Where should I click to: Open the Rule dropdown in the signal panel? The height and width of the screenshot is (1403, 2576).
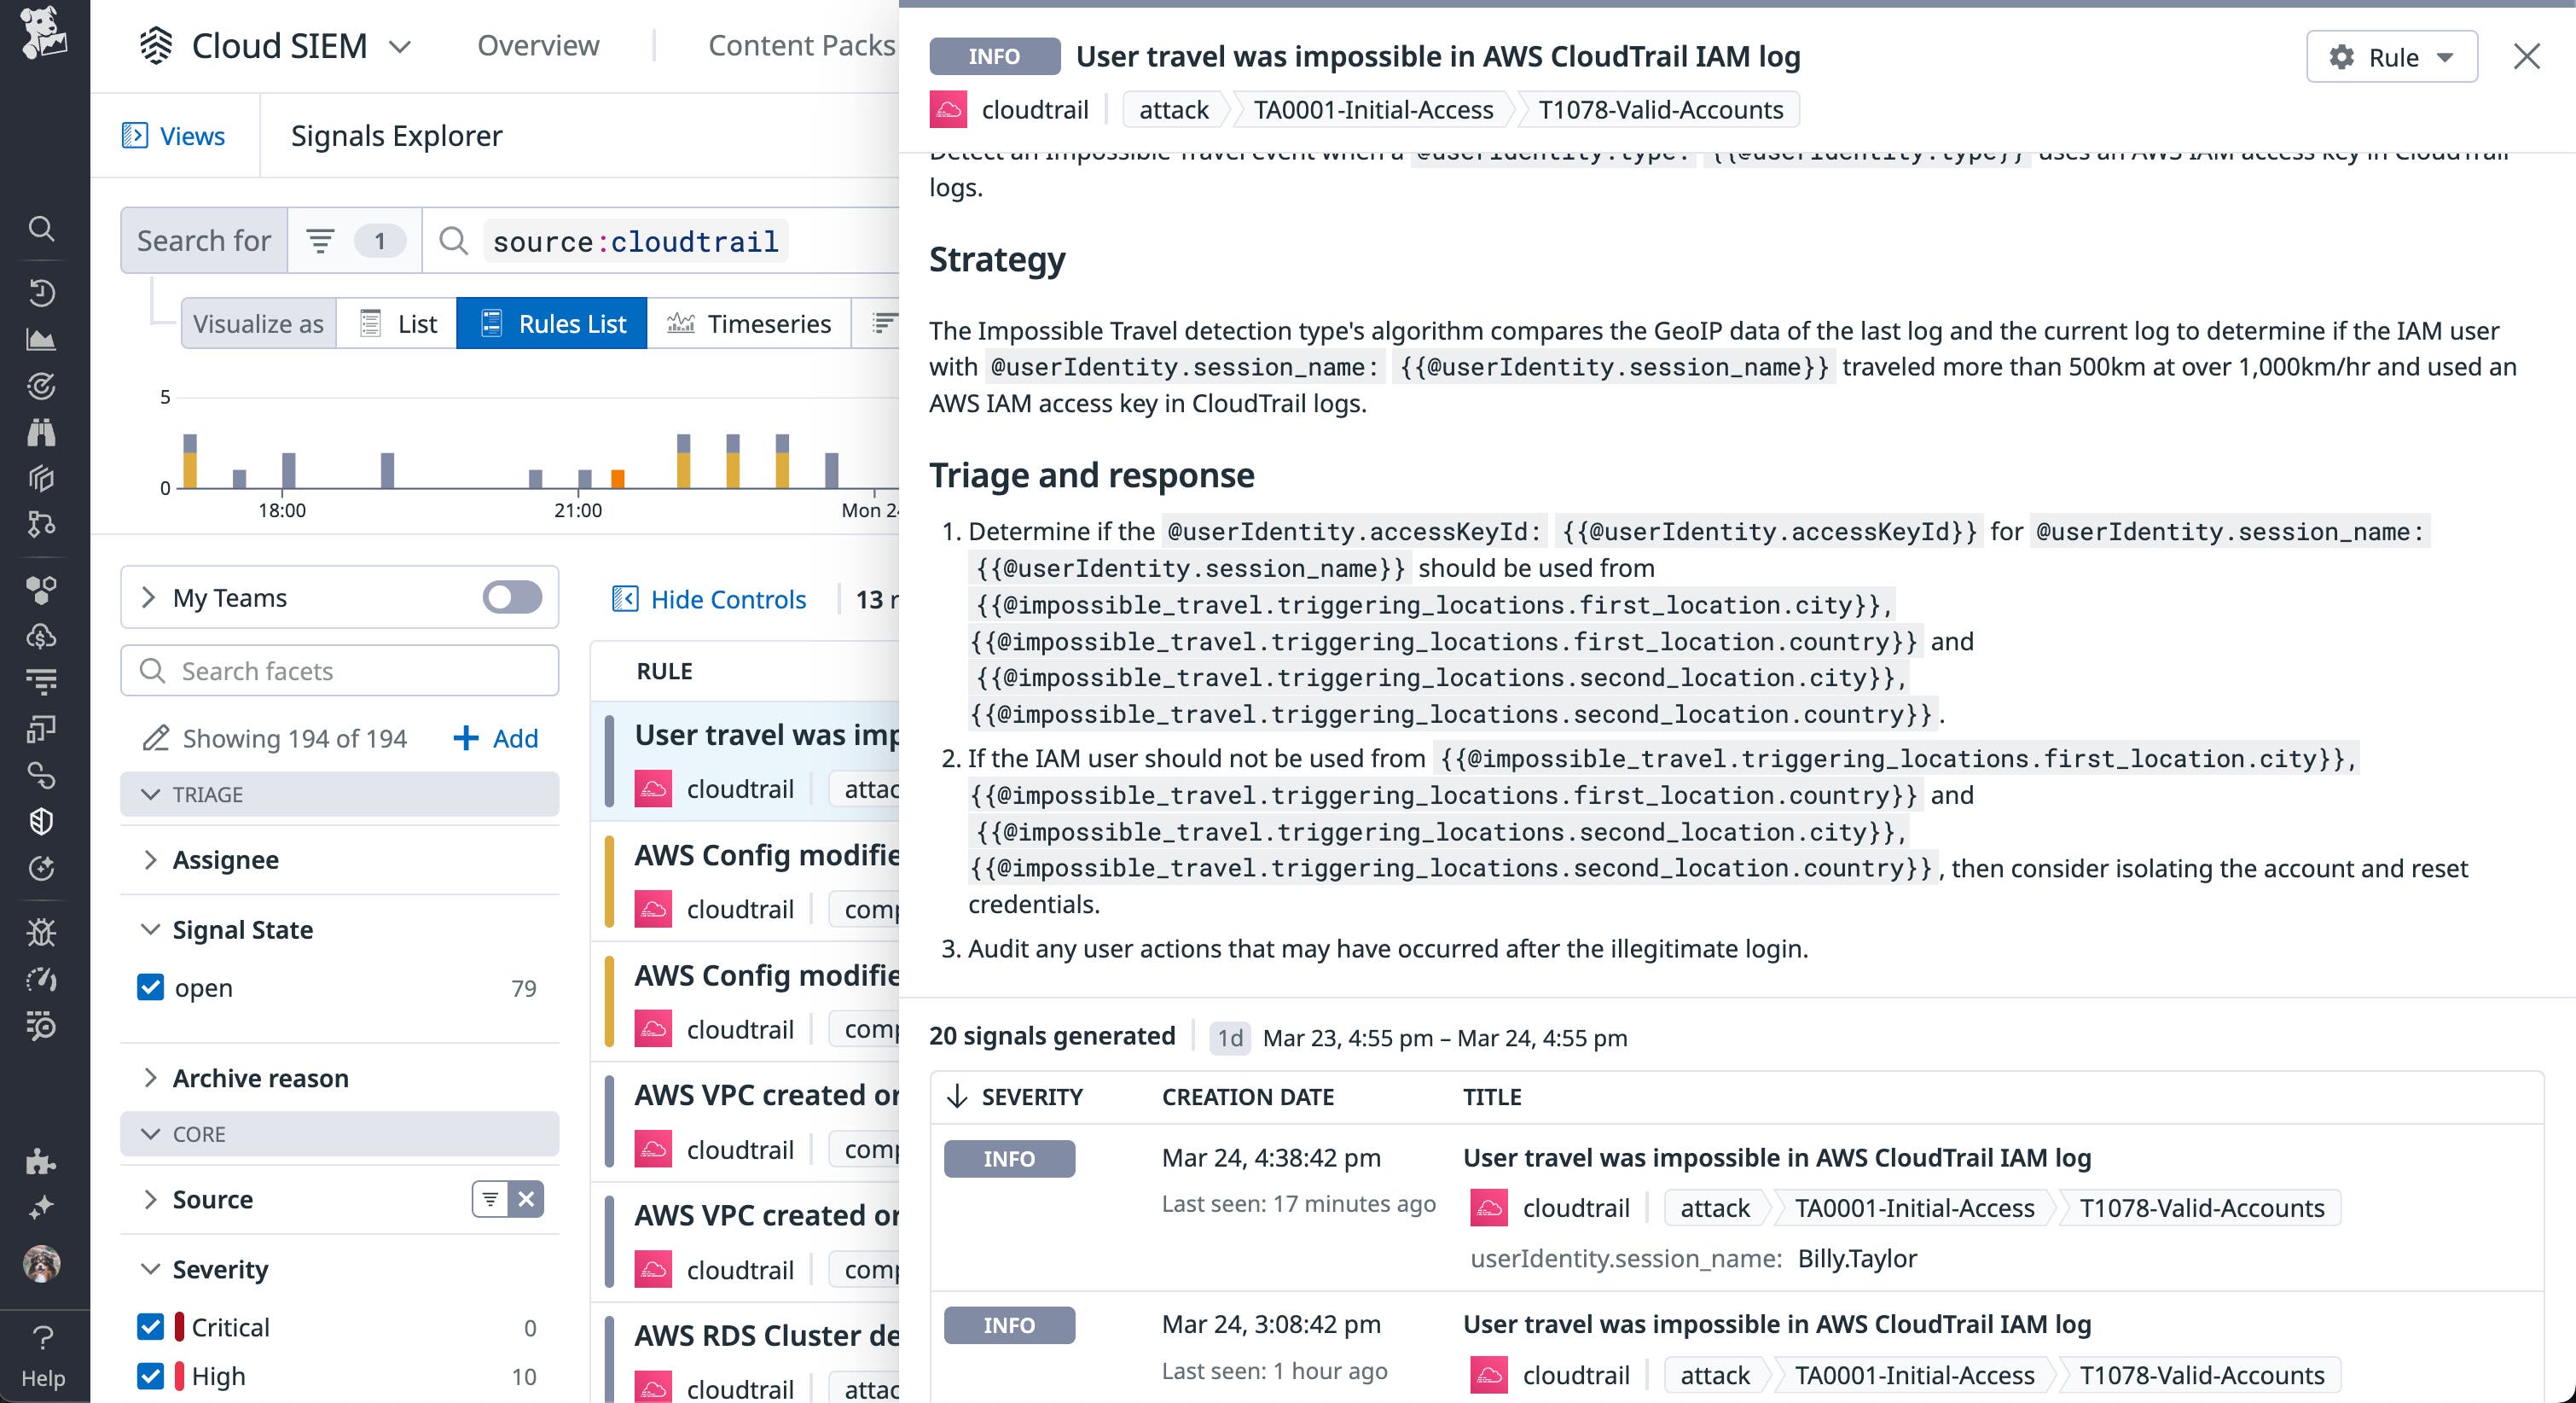coord(2390,57)
